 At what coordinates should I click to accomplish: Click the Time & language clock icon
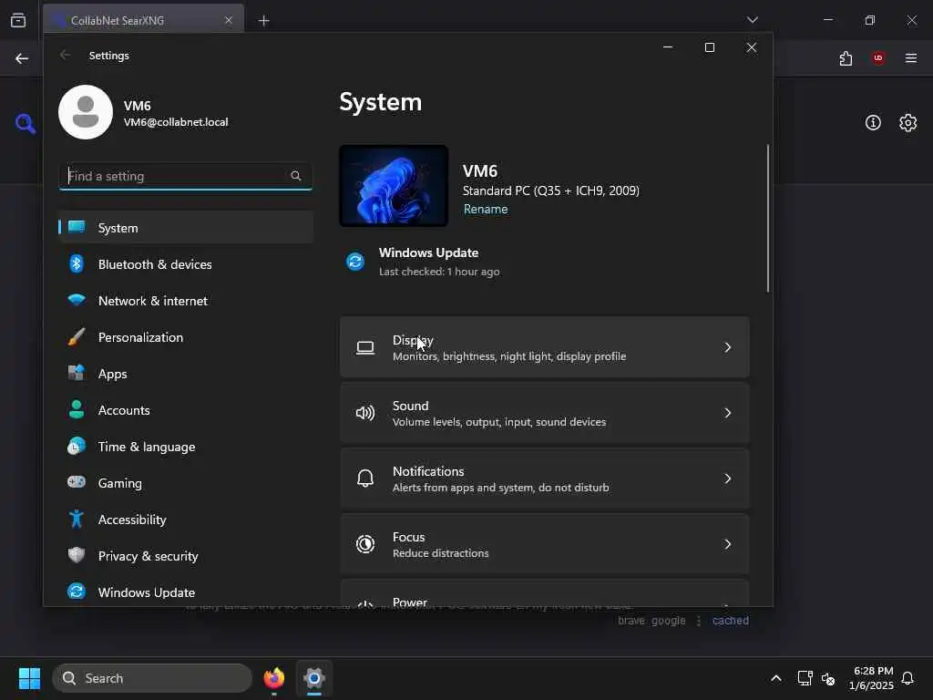click(x=77, y=446)
